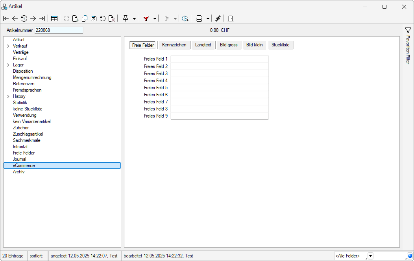Screen dimensions: 414x261
Task: Switch to the Freie Felder tab
Action: tap(143, 45)
